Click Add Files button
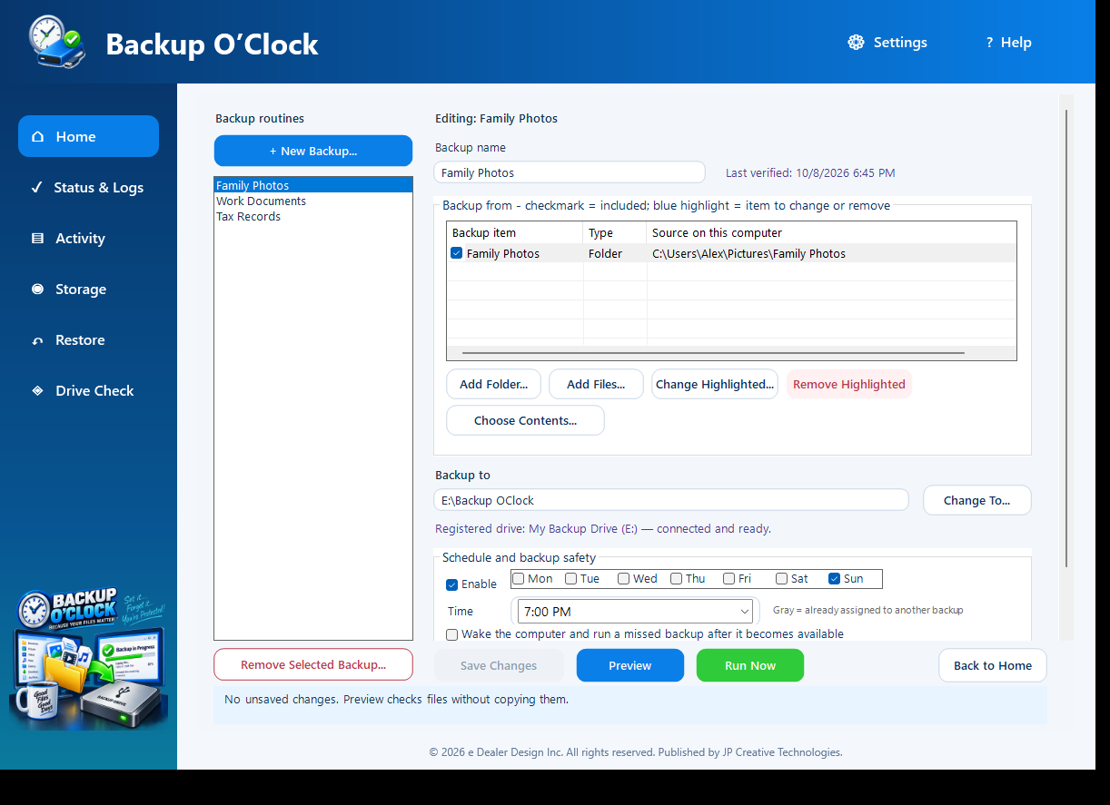Image resolution: width=1110 pixels, height=805 pixels. [x=596, y=384]
